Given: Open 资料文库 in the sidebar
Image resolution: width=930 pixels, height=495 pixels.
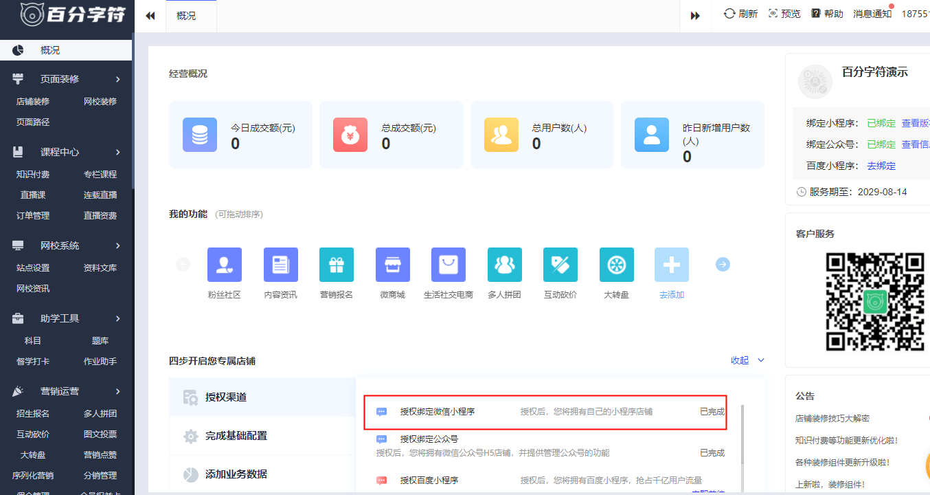Looking at the screenshot, I should tap(100, 267).
